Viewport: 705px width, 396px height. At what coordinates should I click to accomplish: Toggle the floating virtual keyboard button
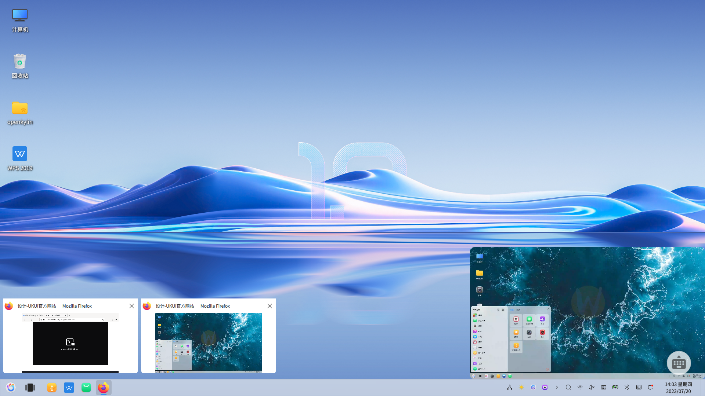point(679,363)
